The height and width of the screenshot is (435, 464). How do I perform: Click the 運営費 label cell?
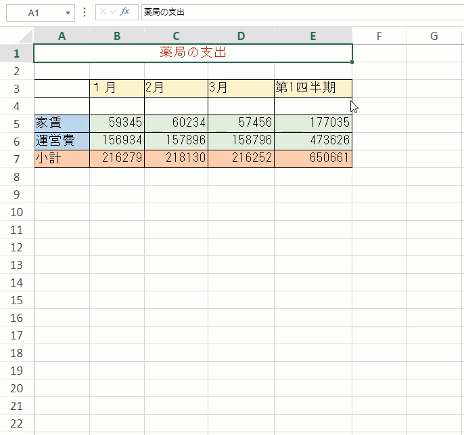pos(62,141)
